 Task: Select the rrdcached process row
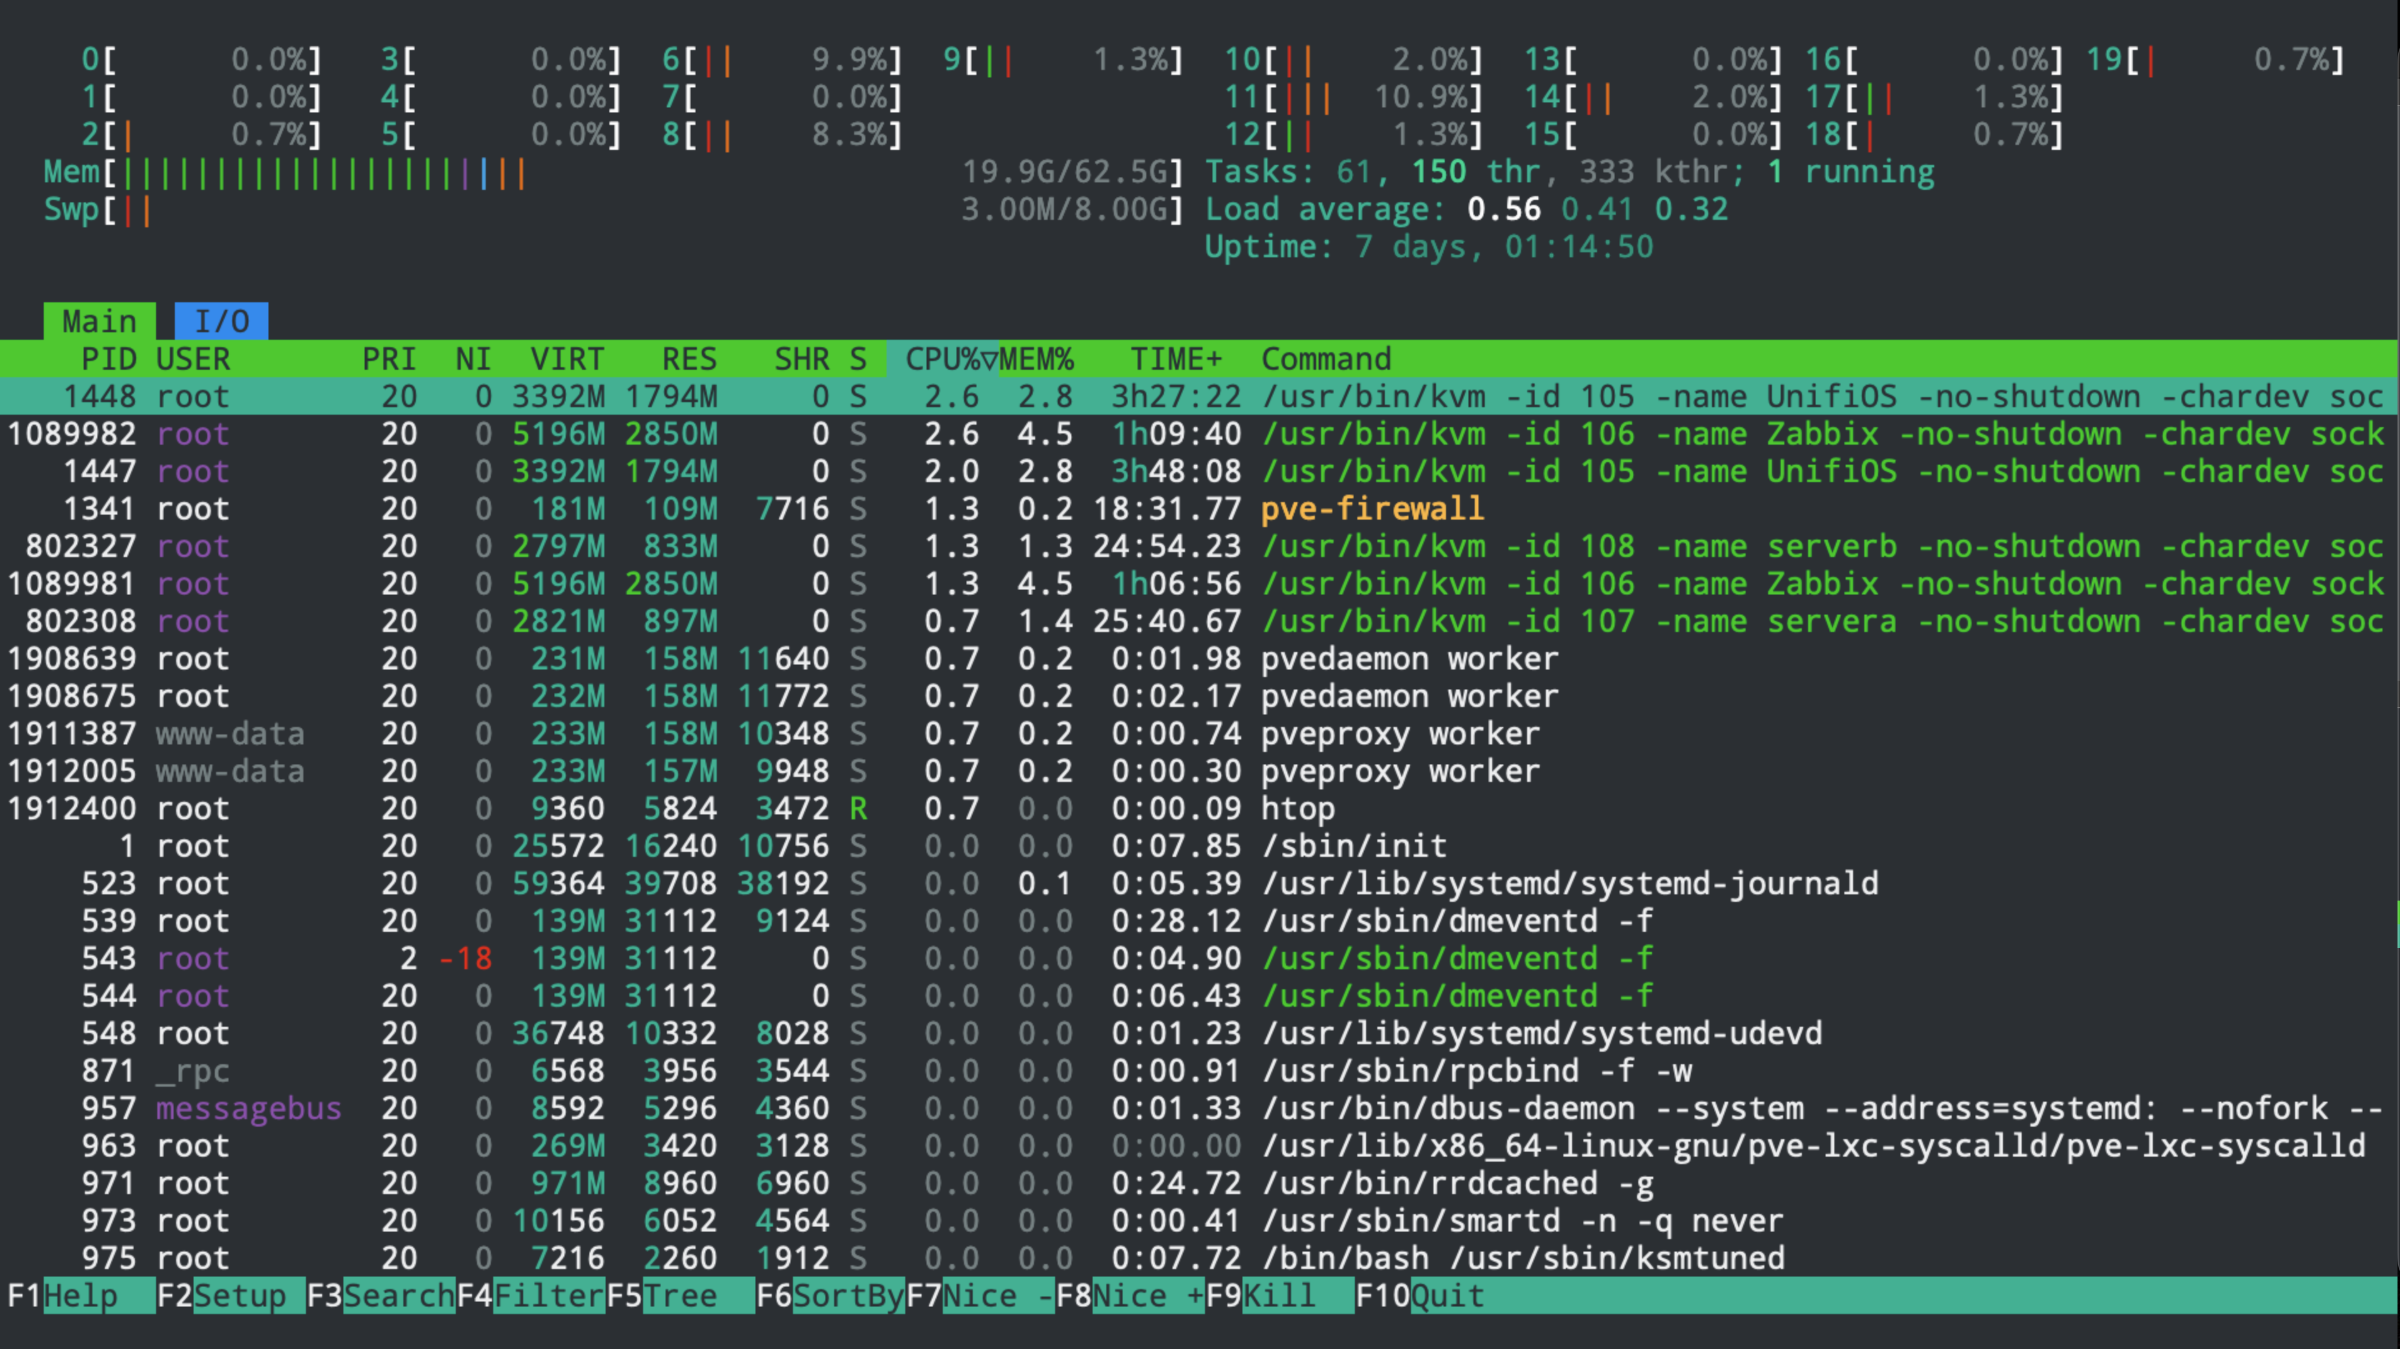point(1198,1183)
